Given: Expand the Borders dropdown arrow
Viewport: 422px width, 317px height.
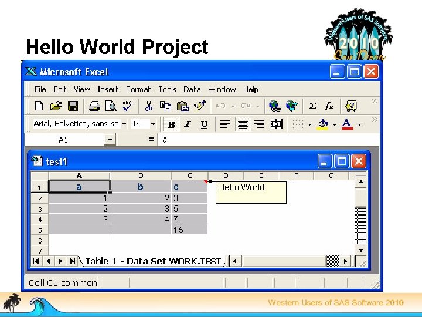Looking at the screenshot, I should [309, 124].
